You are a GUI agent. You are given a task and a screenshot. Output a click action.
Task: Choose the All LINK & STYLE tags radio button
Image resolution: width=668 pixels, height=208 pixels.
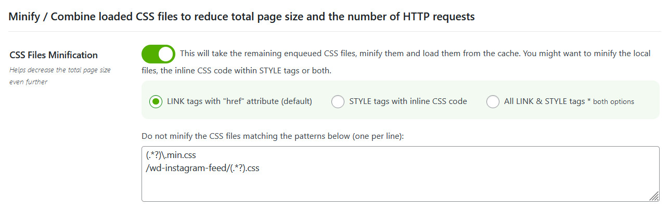(493, 102)
